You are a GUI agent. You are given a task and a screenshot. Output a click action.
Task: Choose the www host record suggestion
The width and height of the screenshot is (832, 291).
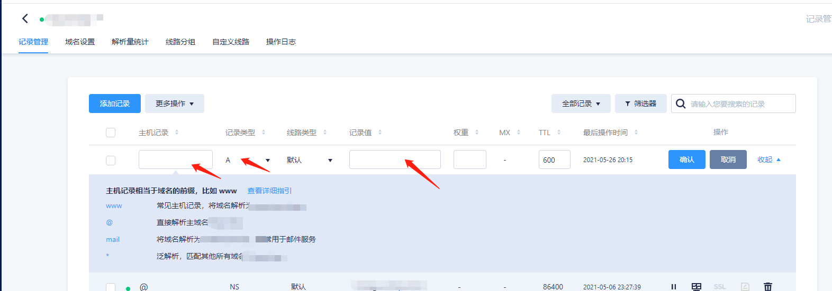(x=114, y=206)
